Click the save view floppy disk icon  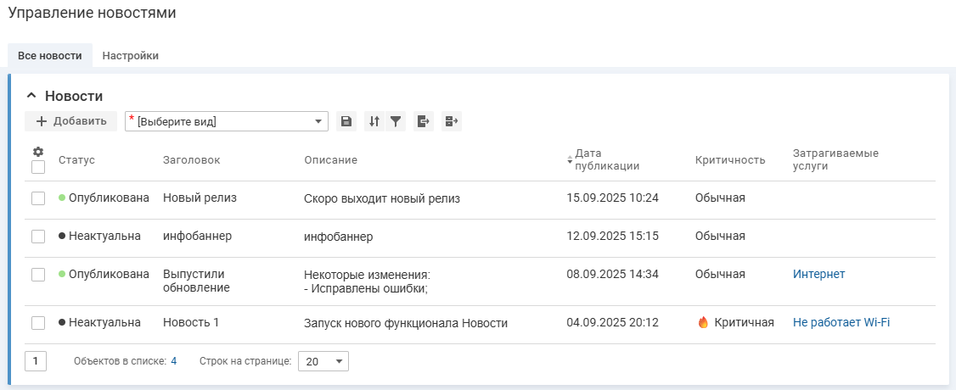click(346, 121)
